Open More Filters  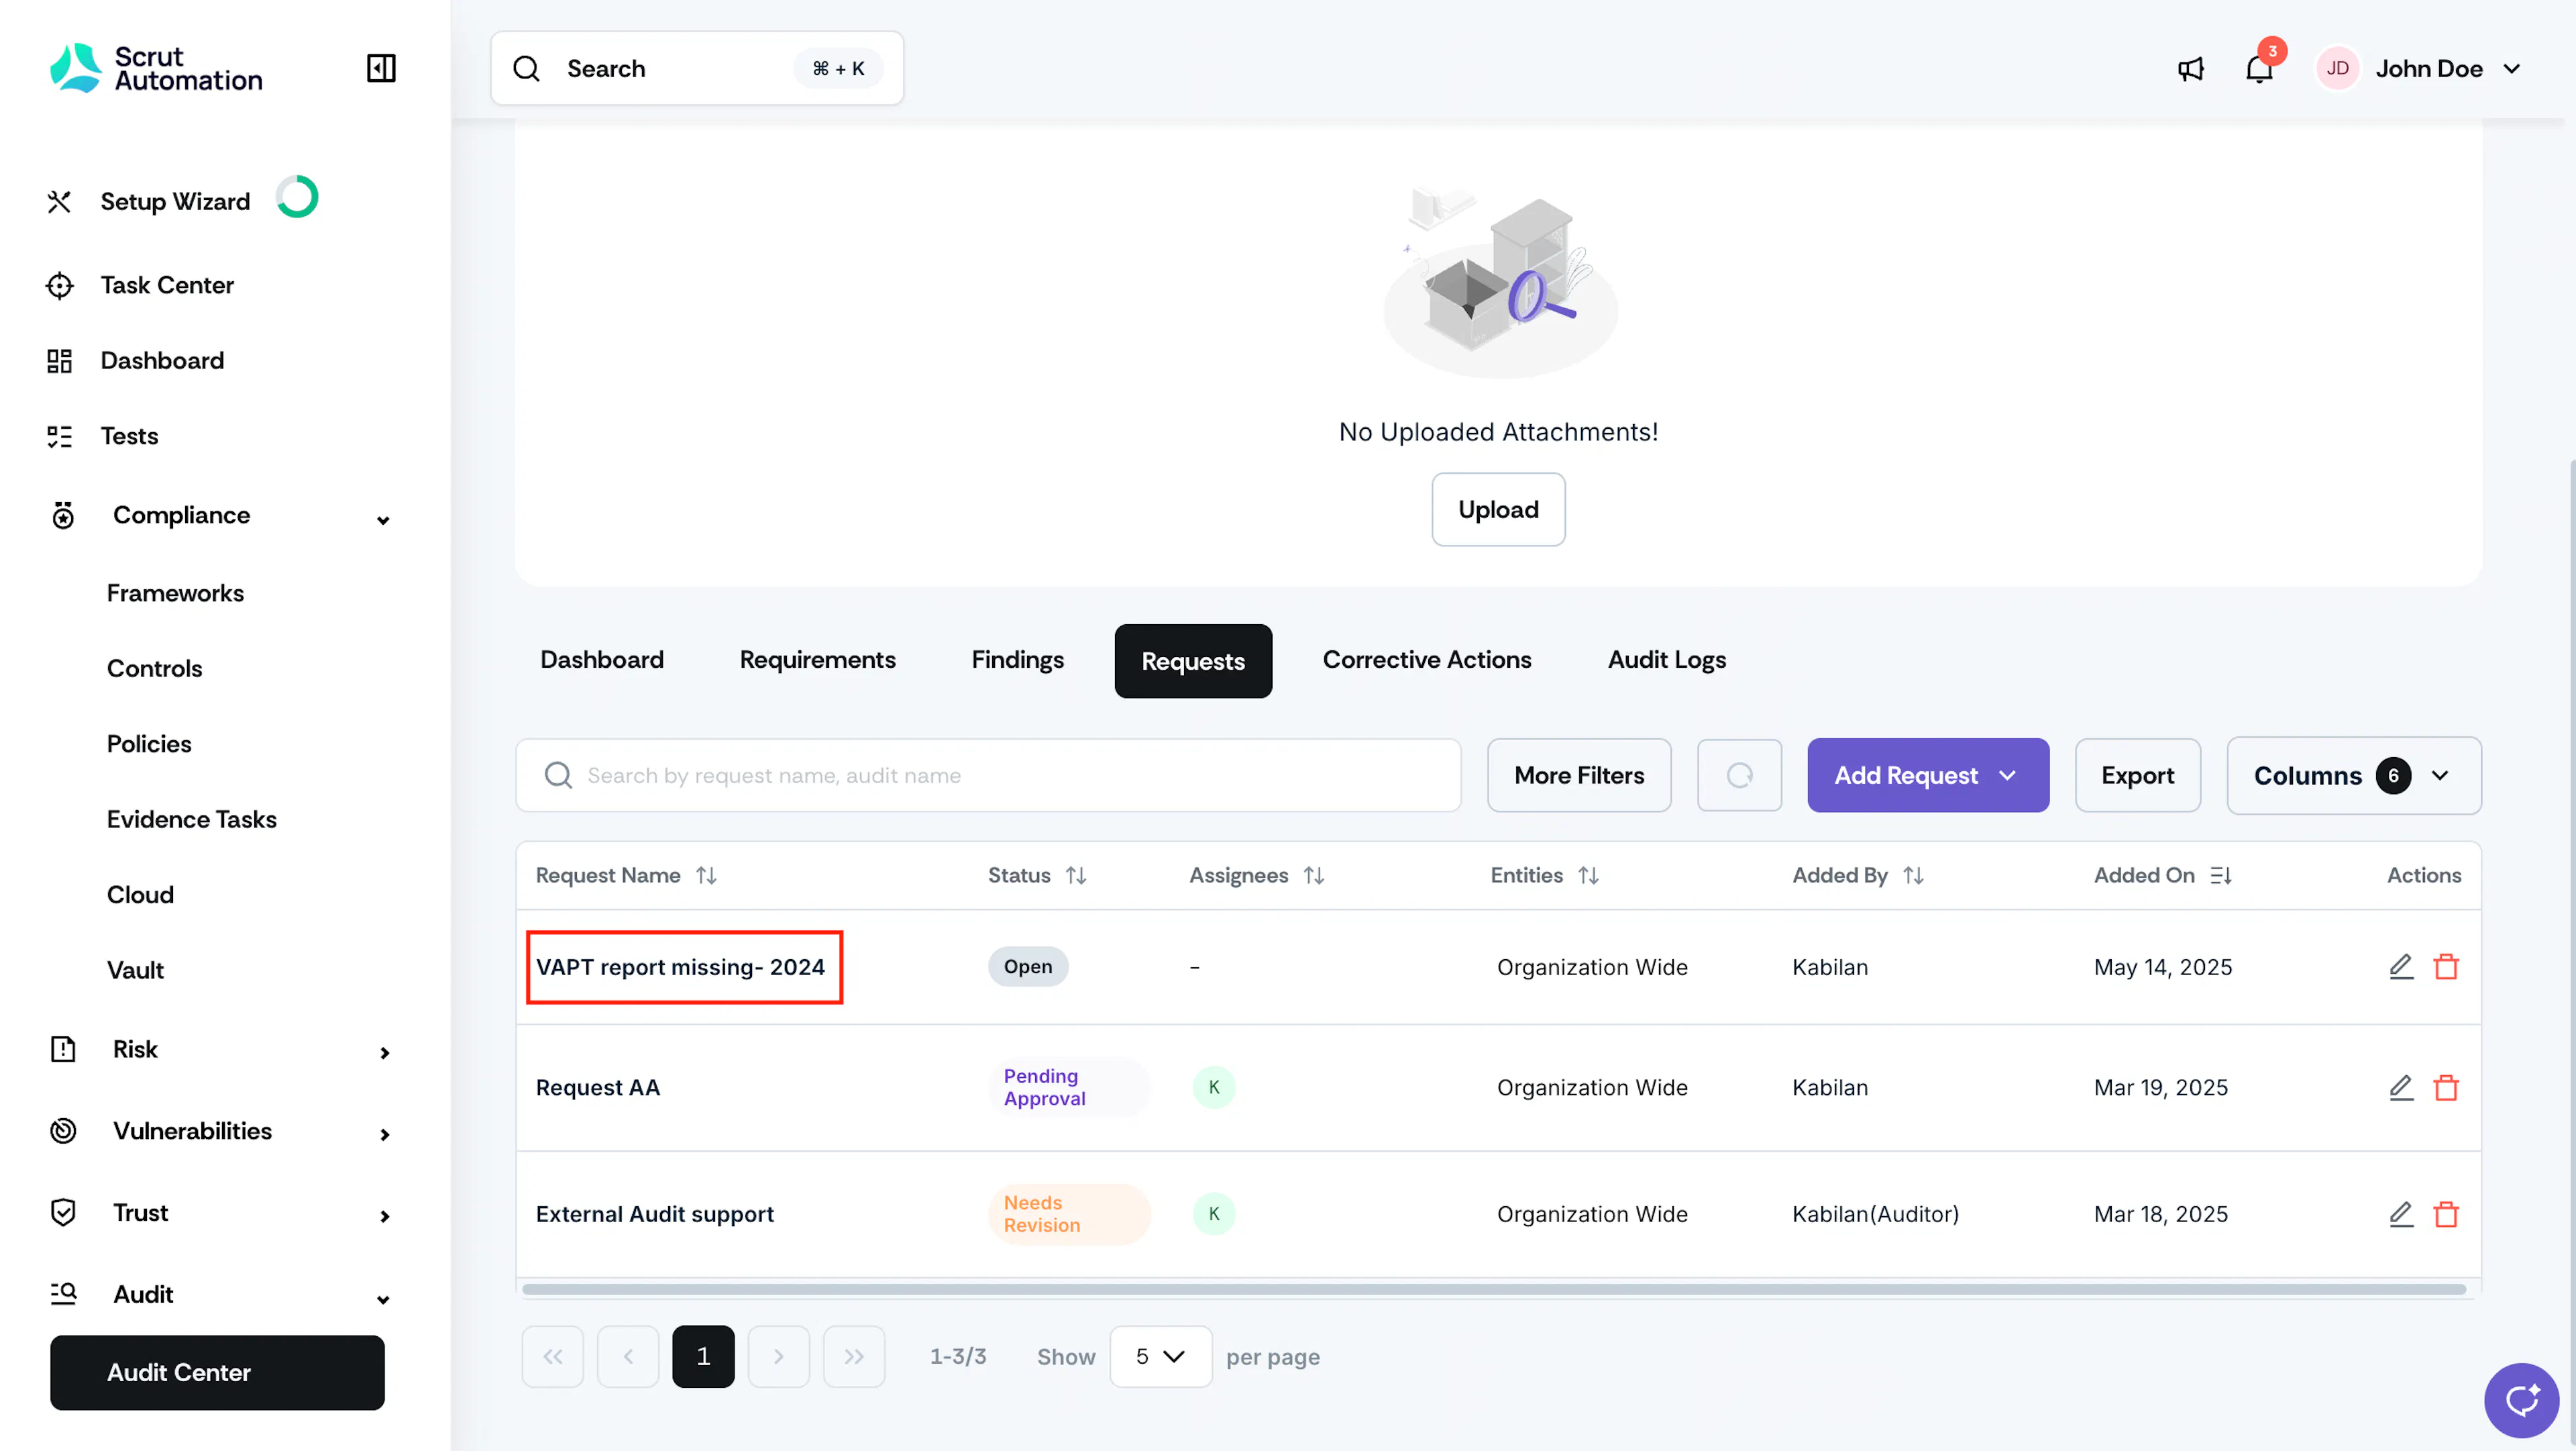[1578, 776]
